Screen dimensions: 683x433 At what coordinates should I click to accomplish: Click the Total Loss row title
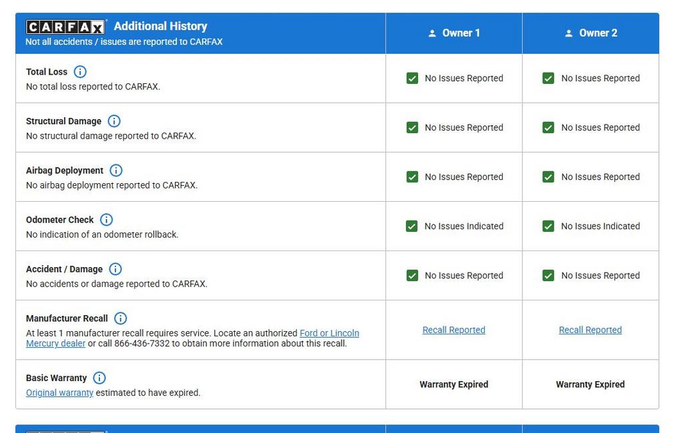[x=47, y=72]
